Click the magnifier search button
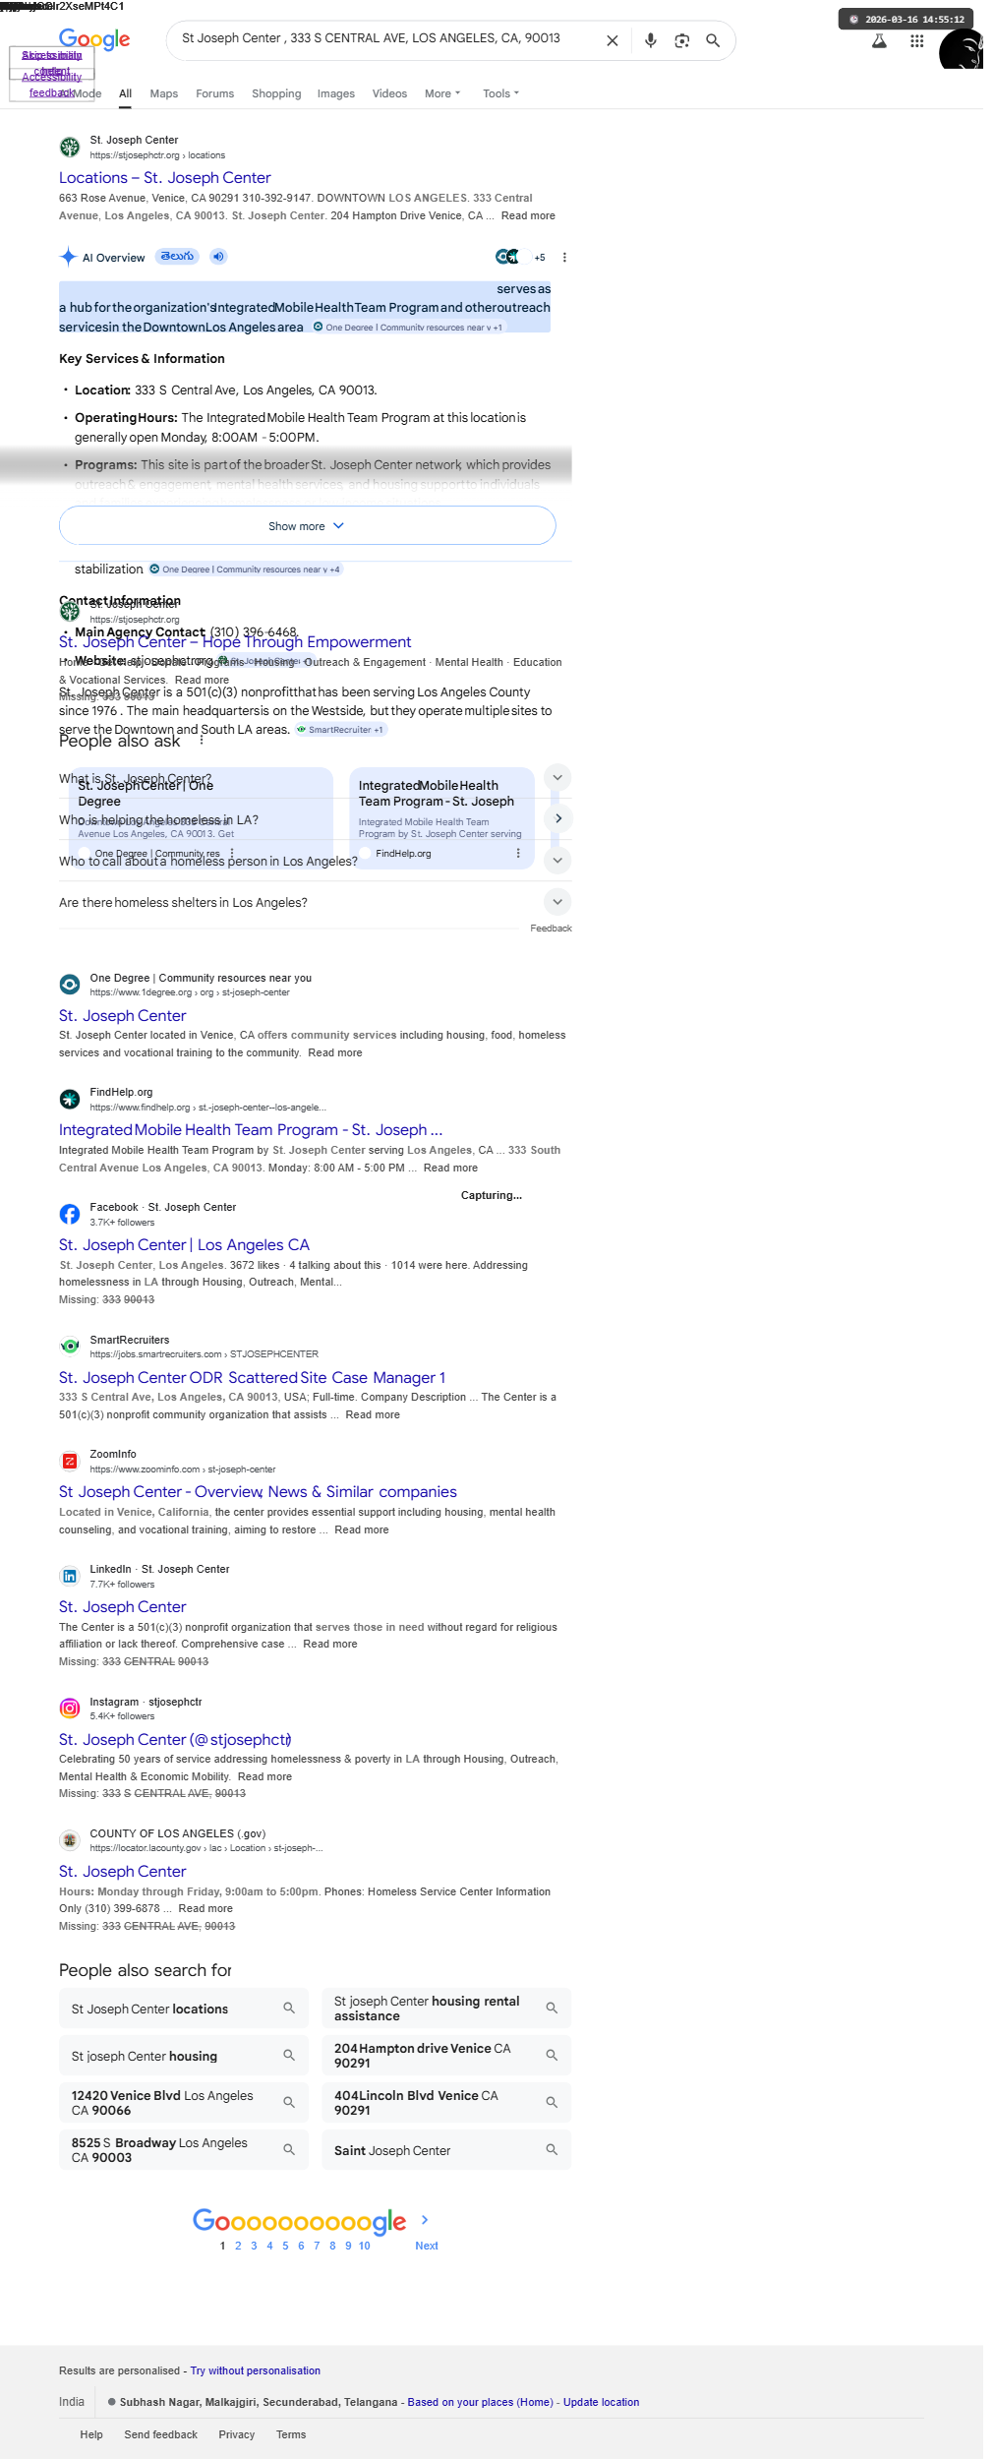 tap(713, 40)
